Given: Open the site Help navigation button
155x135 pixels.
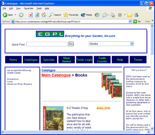Looking at the screenshot, I should (120, 60).
